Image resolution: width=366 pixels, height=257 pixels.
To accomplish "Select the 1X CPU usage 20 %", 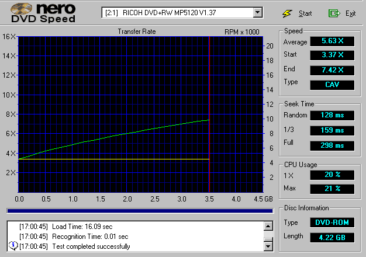I will point(332,175).
